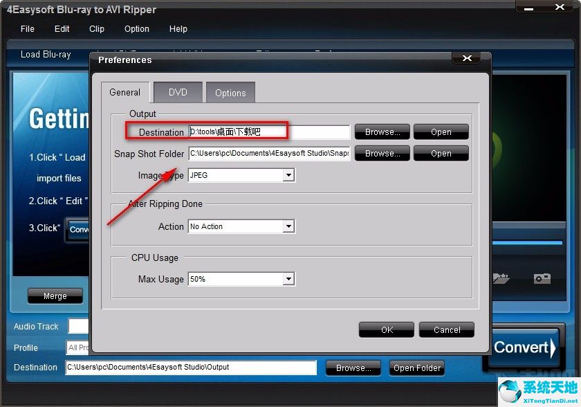Expand the Max Usage 50% dropdown
This screenshot has width=581, height=407.
[288, 279]
